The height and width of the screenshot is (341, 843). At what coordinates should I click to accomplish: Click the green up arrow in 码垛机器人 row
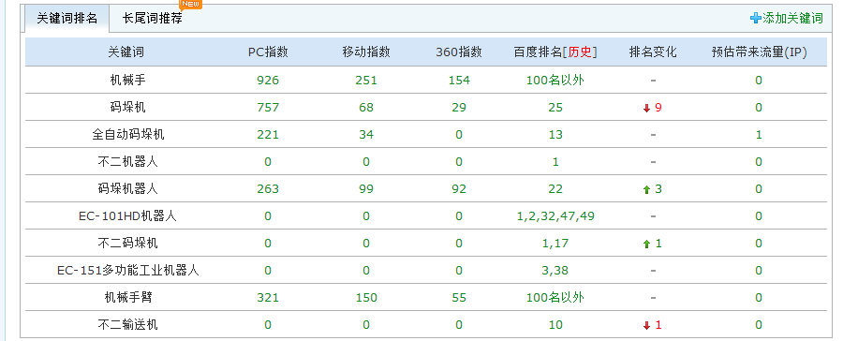tap(646, 190)
